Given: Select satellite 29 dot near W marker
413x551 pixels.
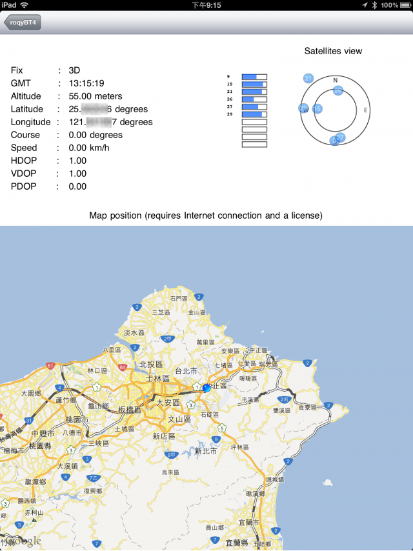Looking at the screenshot, I should 303,108.
